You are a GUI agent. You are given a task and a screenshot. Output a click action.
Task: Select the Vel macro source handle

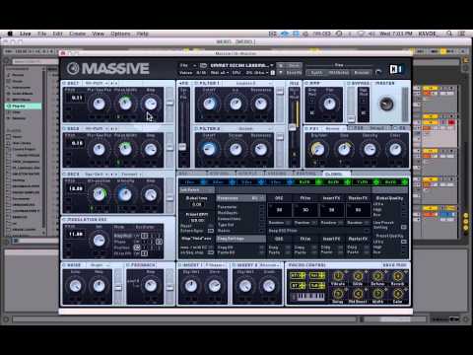tap(317, 275)
